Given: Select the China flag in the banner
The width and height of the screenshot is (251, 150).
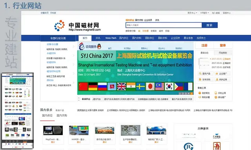Looking at the screenshot, I should pyautogui.click(x=83, y=86).
